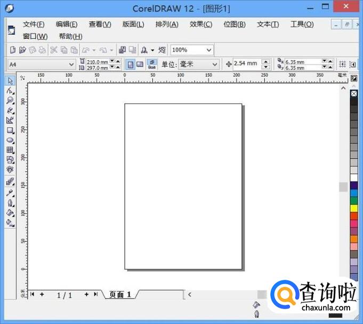Select the Graph Paper tool

click(10, 150)
